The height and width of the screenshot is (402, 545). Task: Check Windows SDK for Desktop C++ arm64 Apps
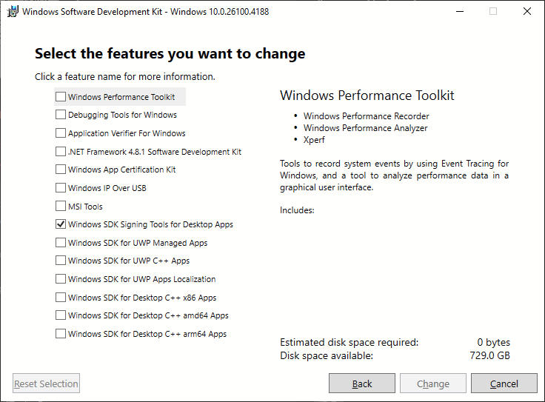61,334
